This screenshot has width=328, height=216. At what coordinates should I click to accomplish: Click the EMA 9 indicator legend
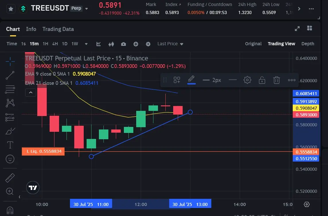coord(60,74)
